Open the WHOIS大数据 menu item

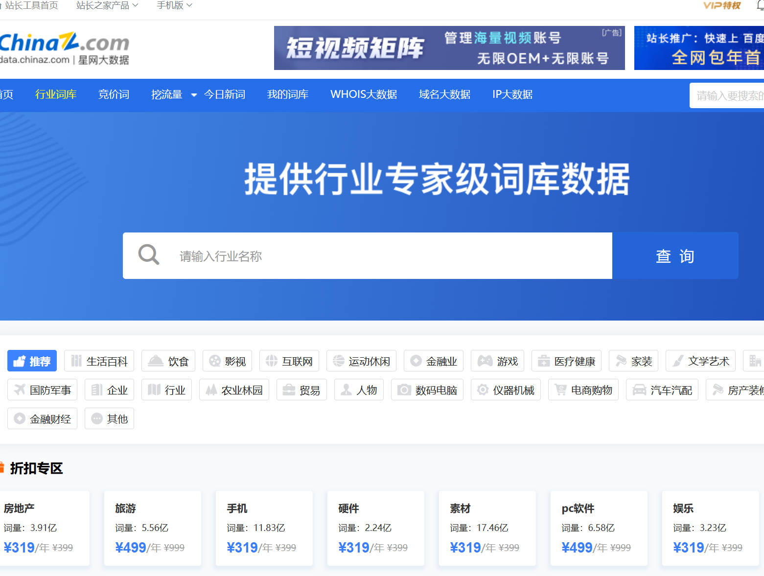coord(364,94)
